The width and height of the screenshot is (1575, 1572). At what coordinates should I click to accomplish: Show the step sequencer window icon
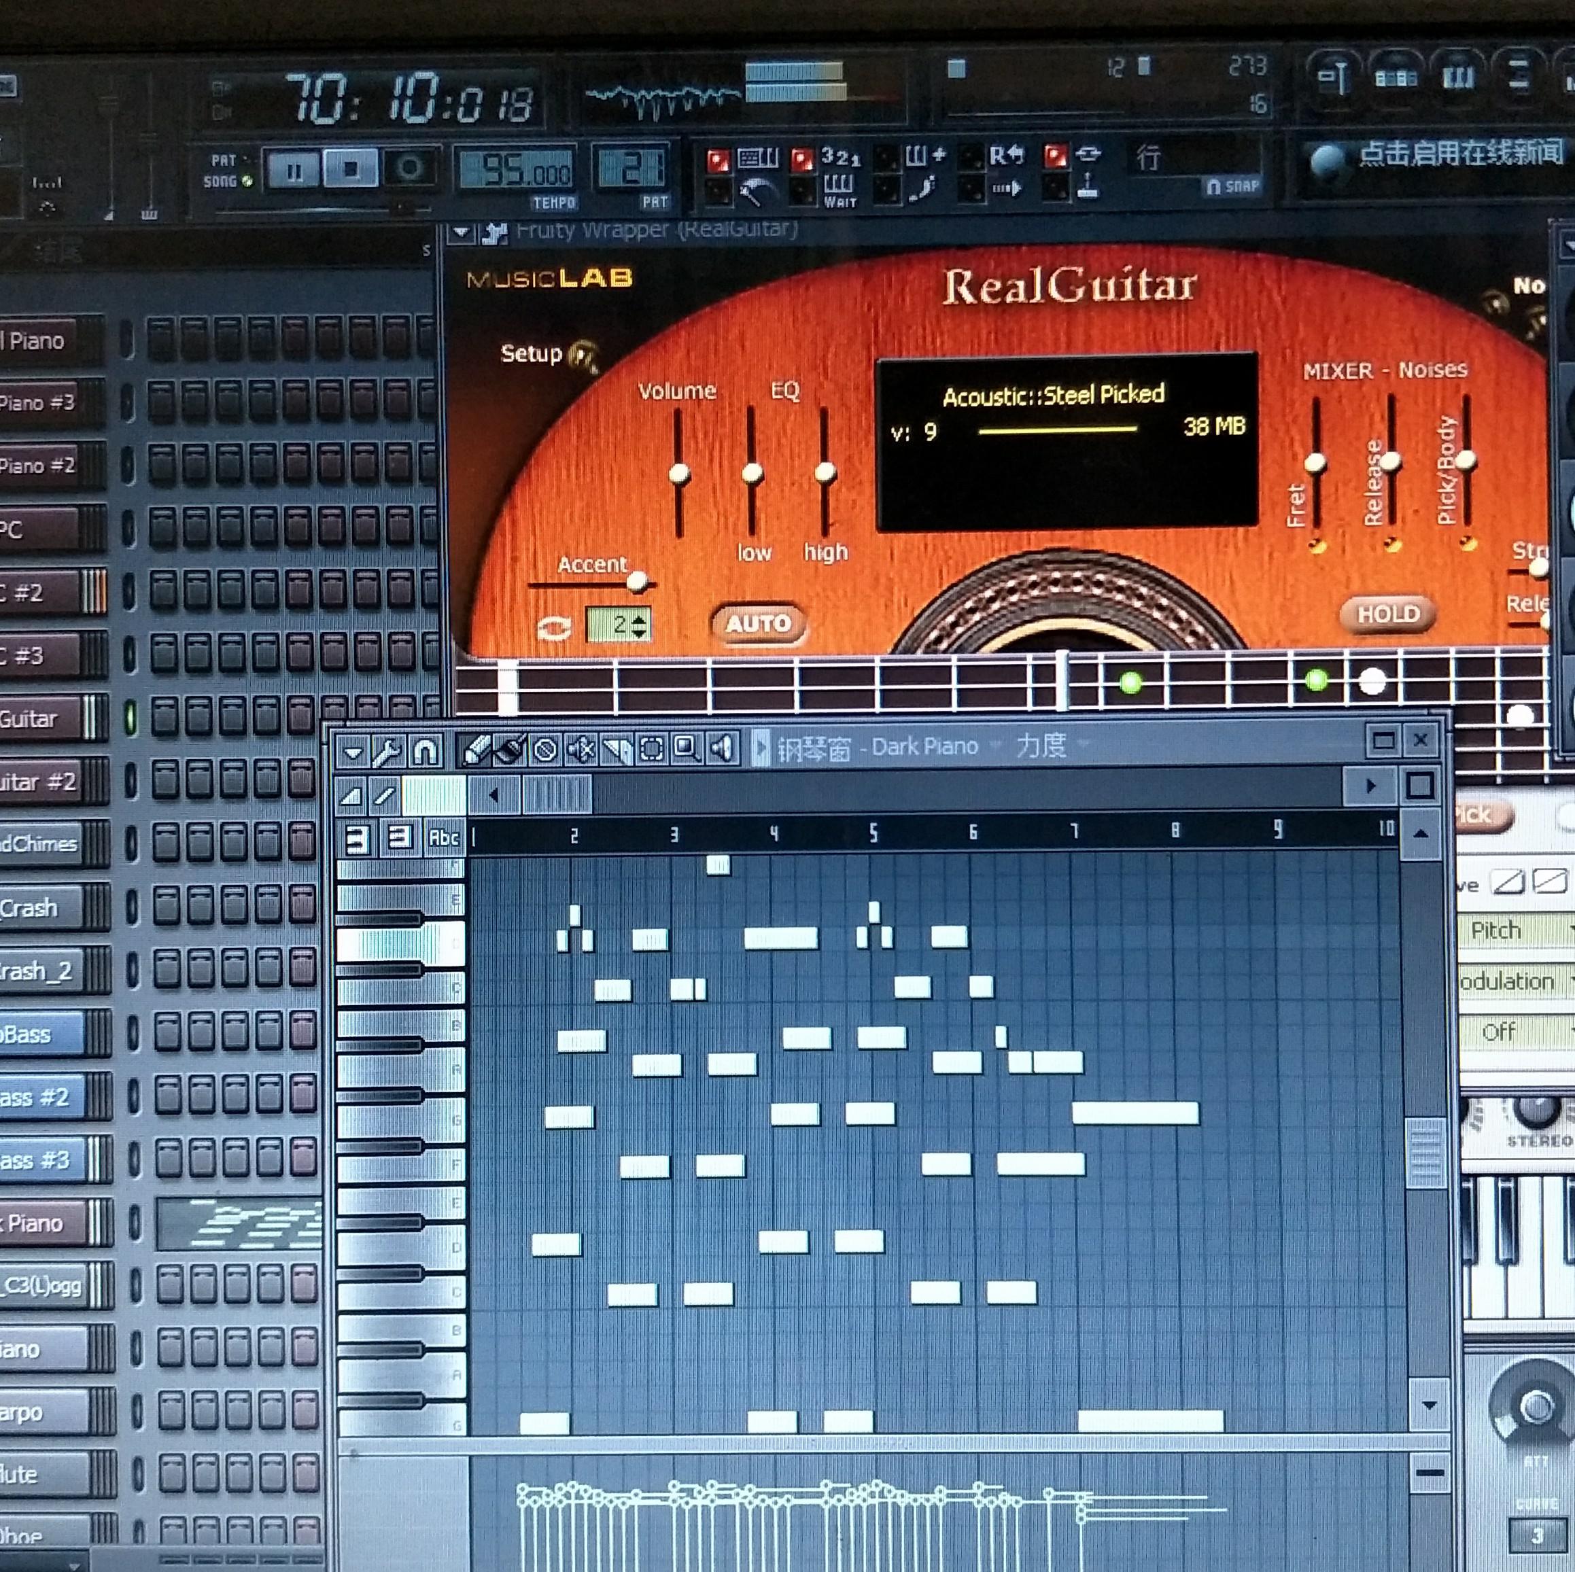[1396, 77]
